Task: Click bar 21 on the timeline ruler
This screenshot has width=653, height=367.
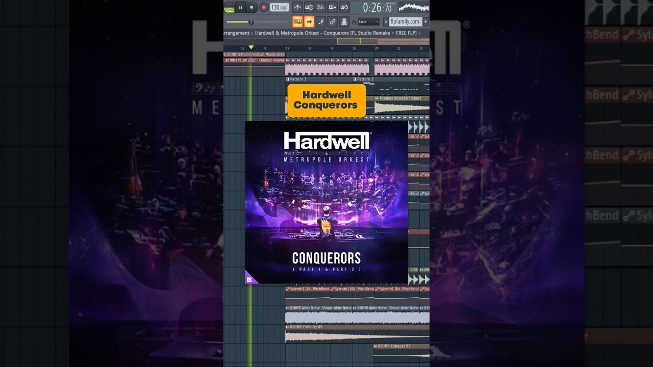Action: coord(376,48)
